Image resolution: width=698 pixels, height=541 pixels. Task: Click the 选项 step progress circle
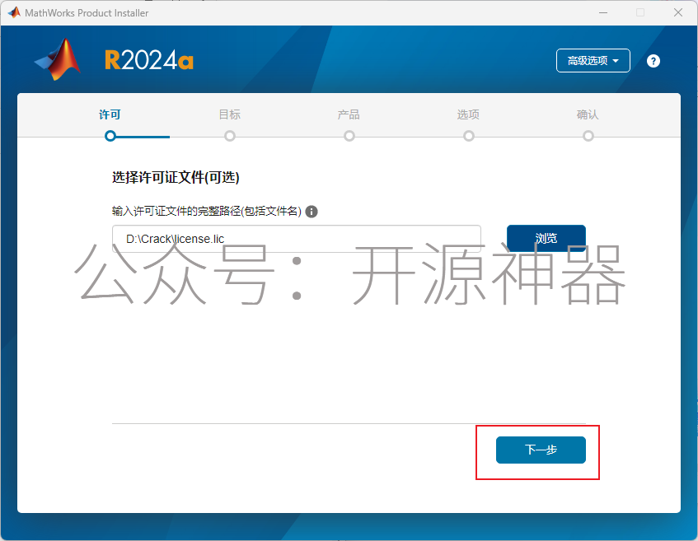[469, 136]
